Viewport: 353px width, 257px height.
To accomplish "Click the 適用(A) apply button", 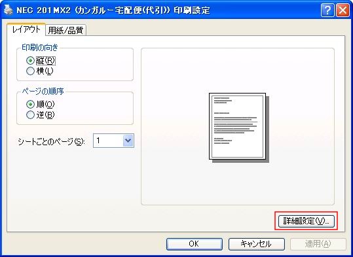I will (318, 244).
